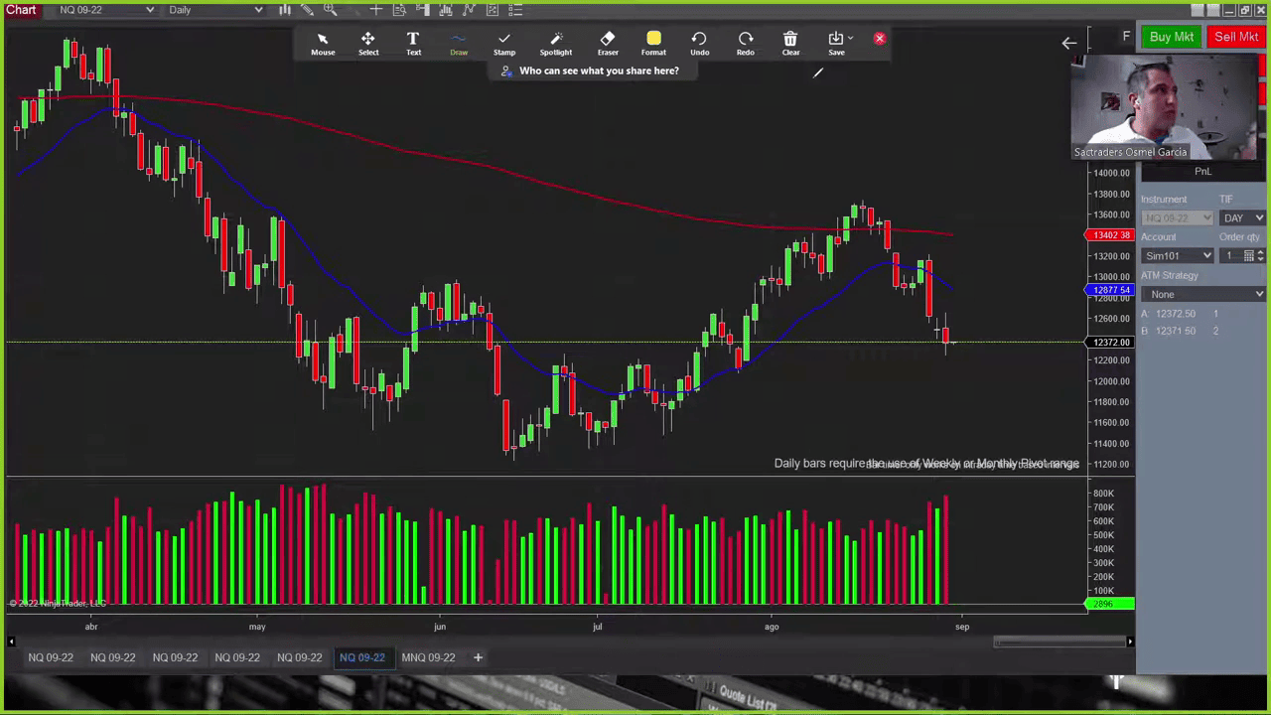Choose the Text annotation tool
Viewport: 1271px width, 715px height.
tap(413, 43)
